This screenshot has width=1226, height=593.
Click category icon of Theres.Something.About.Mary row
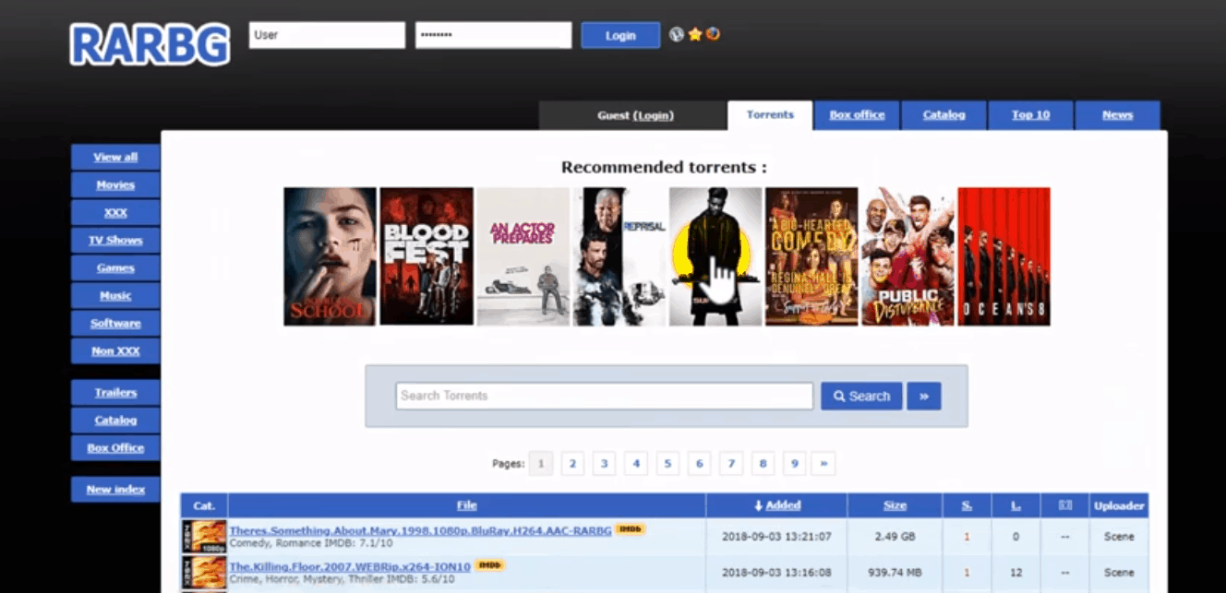click(x=204, y=536)
